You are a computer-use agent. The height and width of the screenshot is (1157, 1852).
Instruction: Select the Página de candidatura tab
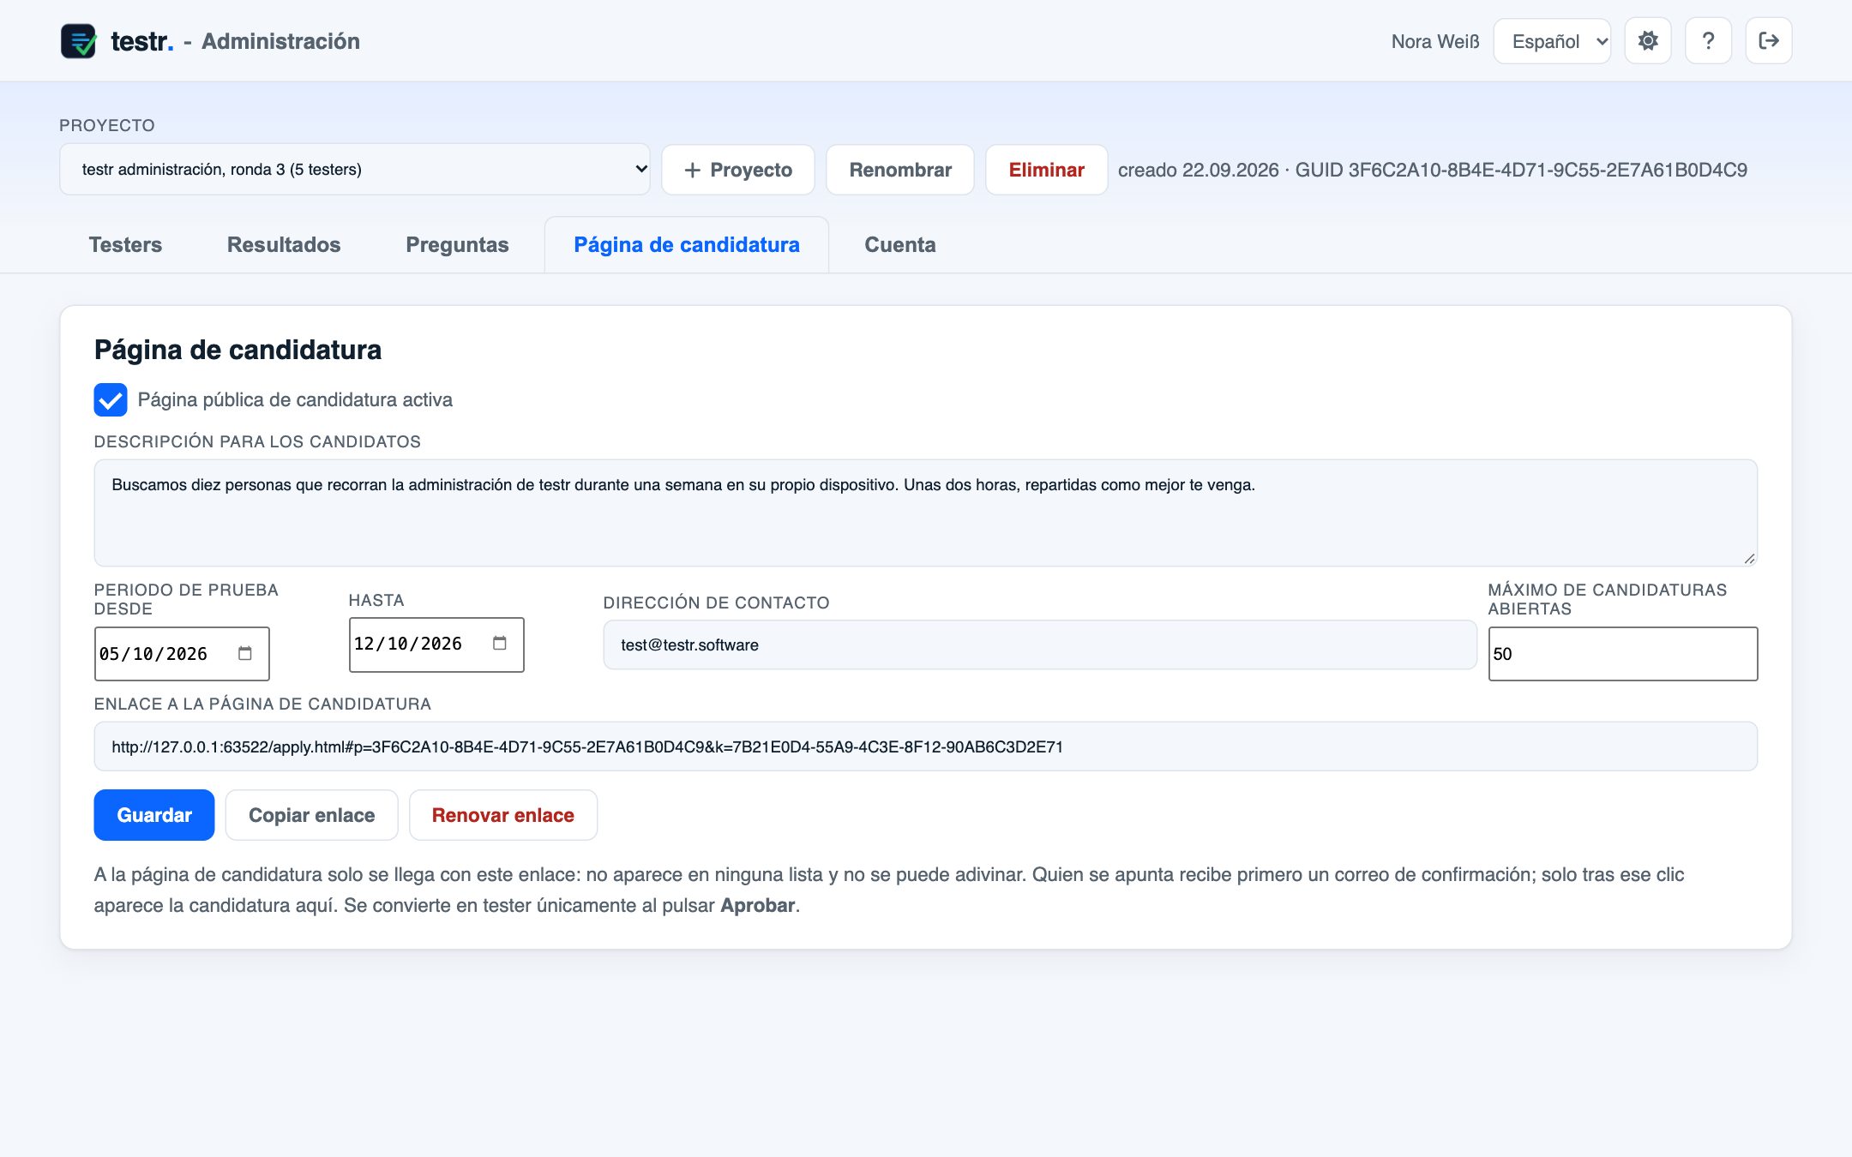pyautogui.click(x=687, y=245)
